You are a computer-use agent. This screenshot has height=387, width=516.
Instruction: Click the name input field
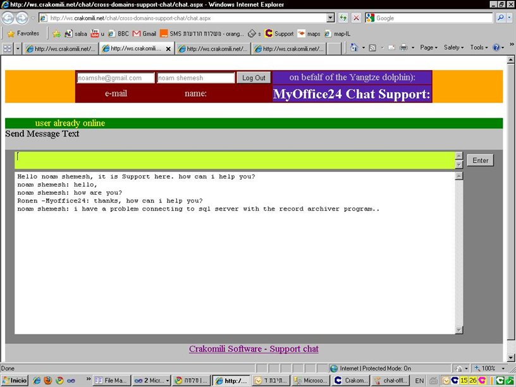coord(195,78)
